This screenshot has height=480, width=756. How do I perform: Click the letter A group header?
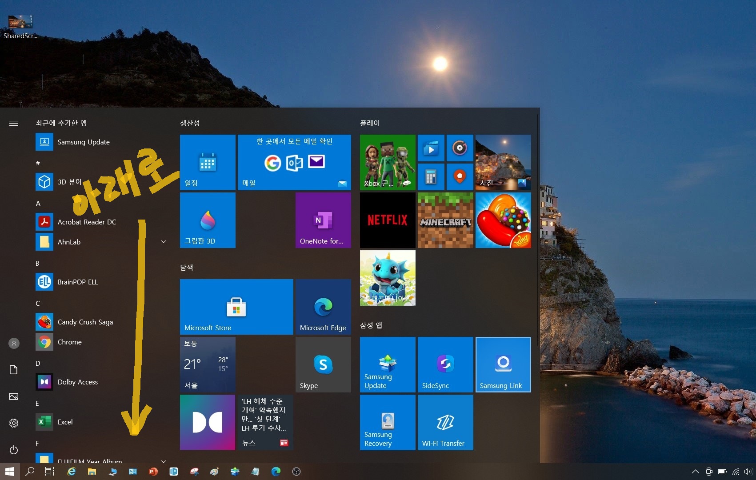38,203
